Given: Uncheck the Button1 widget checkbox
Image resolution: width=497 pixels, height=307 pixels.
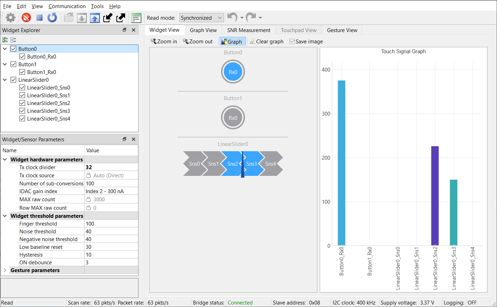Looking at the screenshot, I should point(13,65).
